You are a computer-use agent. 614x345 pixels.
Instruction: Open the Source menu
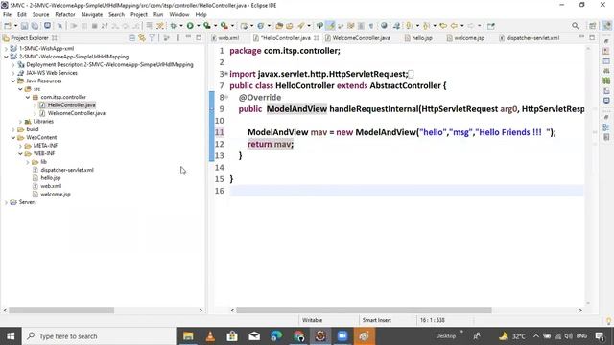(40, 15)
